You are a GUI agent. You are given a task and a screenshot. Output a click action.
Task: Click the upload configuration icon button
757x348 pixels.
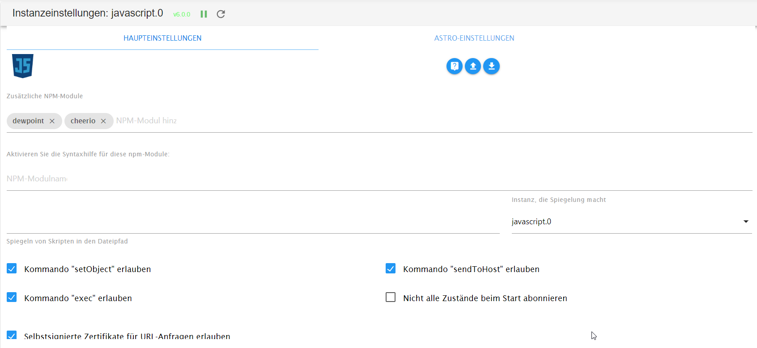tap(473, 66)
